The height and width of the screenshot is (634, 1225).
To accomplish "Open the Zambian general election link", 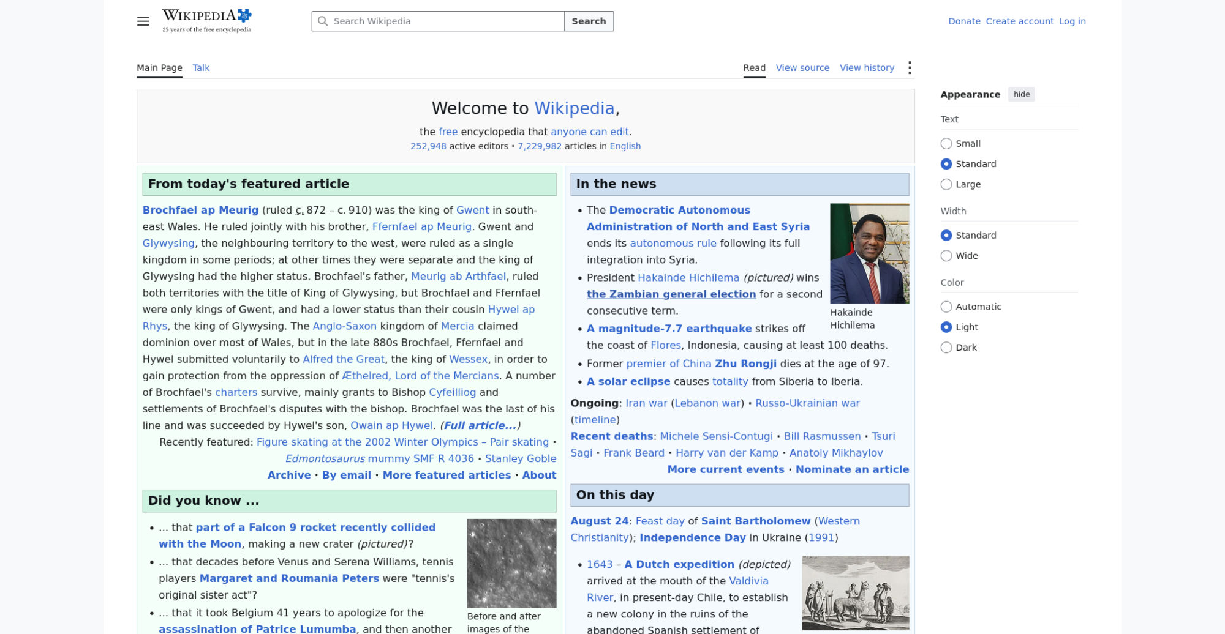I will 671,294.
